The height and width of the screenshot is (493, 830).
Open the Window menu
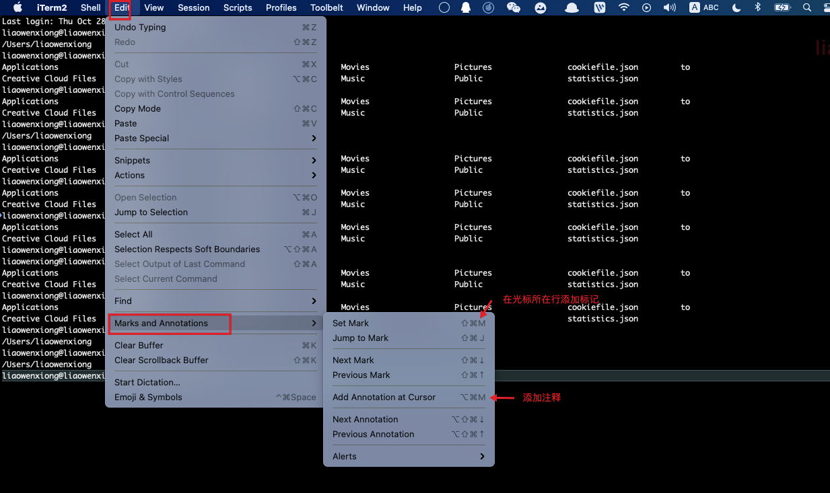point(373,7)
